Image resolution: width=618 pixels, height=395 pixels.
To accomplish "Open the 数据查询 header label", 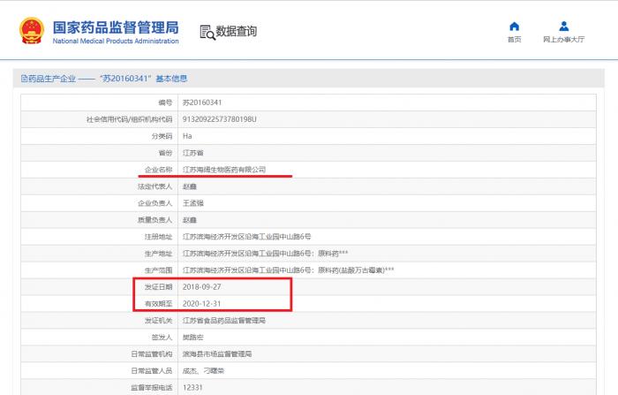I will click(x=237, y=32).
